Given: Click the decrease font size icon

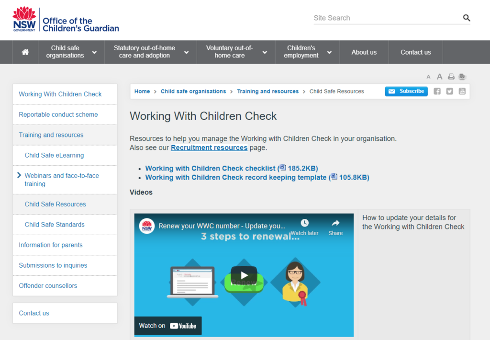Looking at the screenshot, I should pos(428,77).
